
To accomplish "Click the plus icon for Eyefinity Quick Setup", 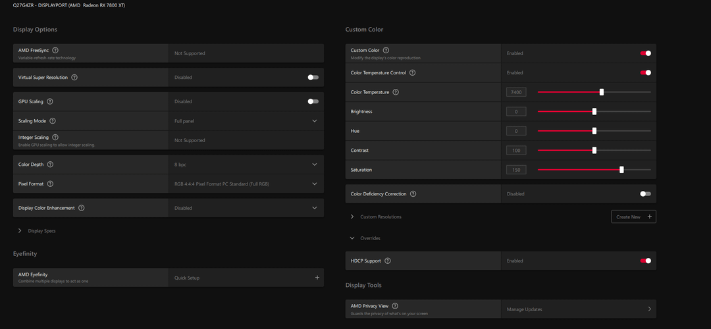I will pyautogui.click(x=317, y=278).
